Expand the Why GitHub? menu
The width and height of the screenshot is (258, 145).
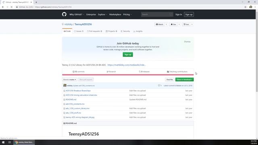(77, 14)
